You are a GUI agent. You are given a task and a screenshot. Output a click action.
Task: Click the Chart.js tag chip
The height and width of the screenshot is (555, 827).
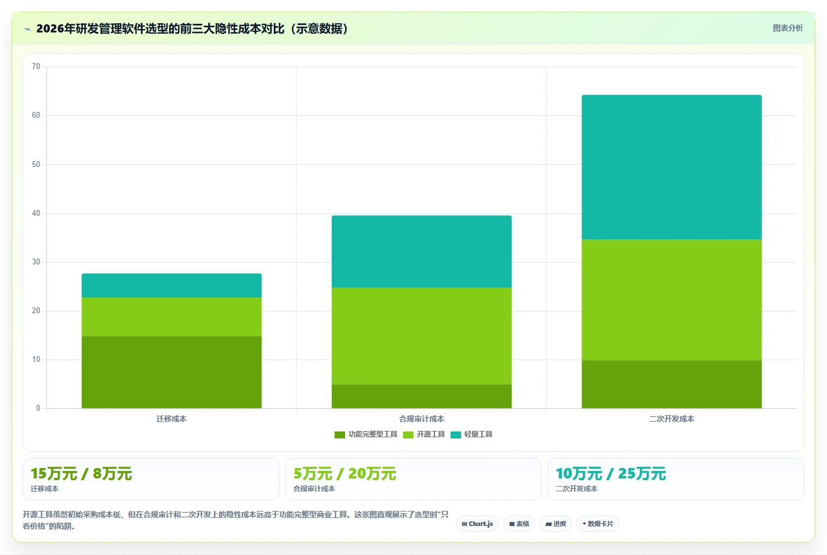click(x=477, y=524)
